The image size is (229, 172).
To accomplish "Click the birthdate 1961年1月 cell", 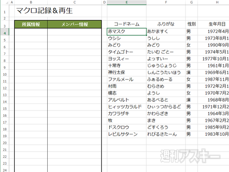I will pyautogui.click(x=213, y=66).
